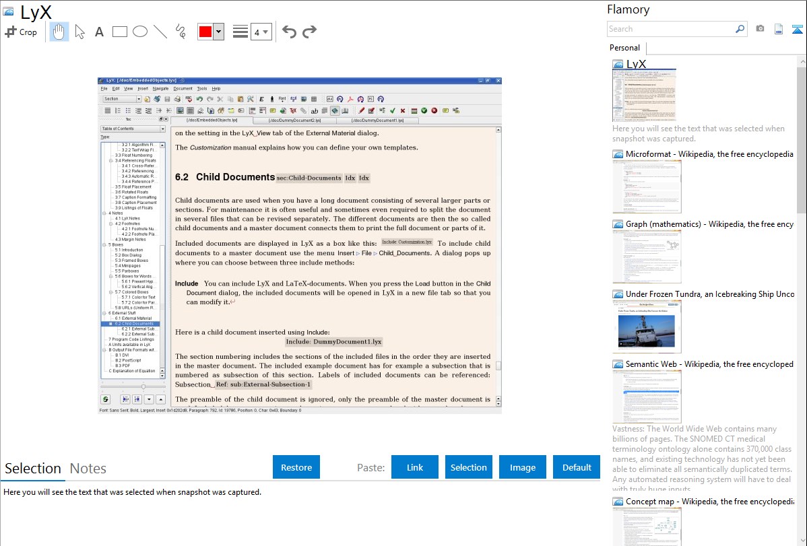Image resolution: width=807 pixels, height=546 pixels.
Task: Click the magnifier search icon
Action: [x=740, y=29]
